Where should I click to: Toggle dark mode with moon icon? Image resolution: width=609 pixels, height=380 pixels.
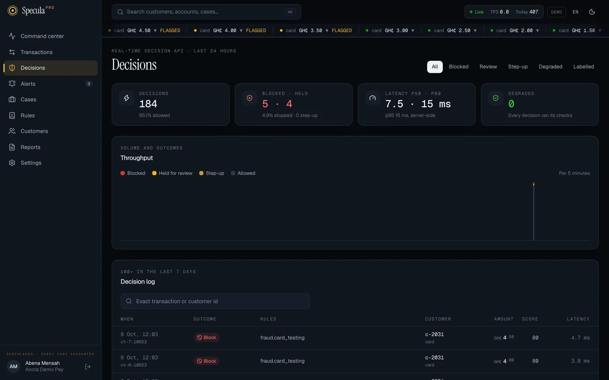point(592,12)
